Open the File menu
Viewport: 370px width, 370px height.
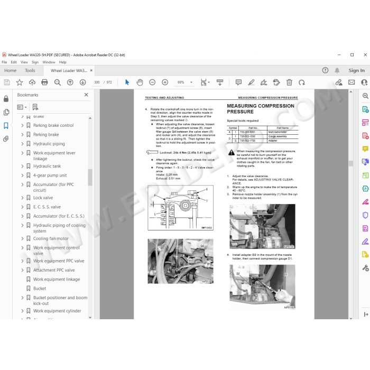coord(4,62)
